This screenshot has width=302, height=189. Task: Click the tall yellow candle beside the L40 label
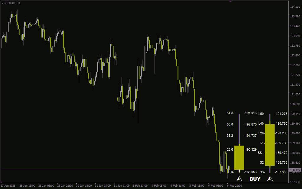tap(270, 145)
